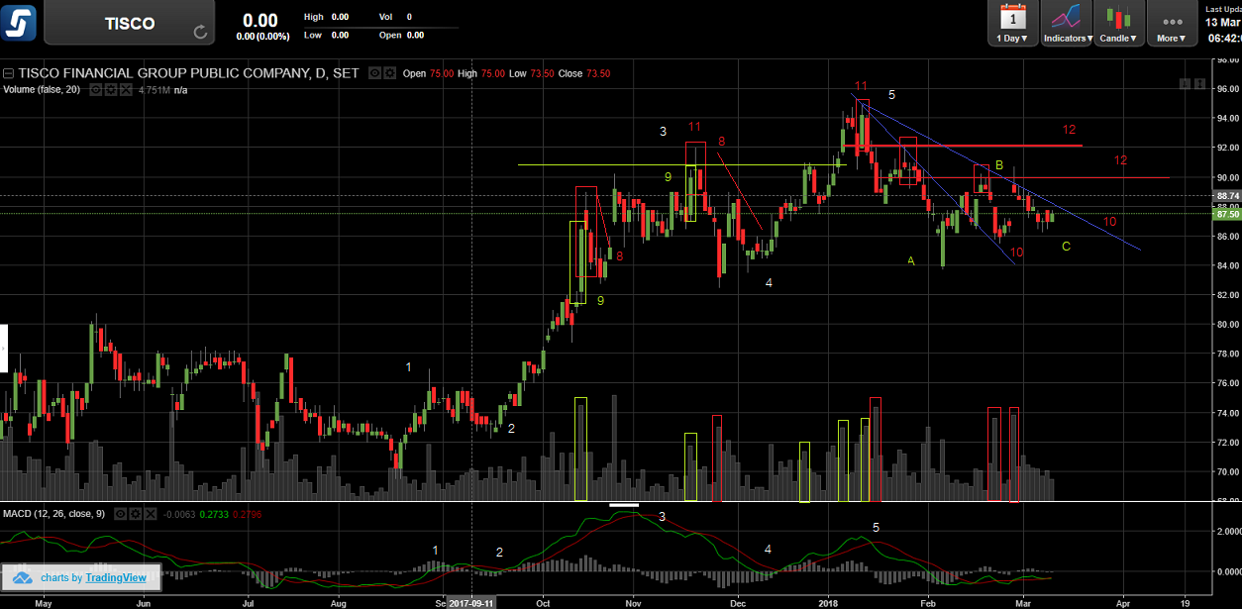
Task: Toggle visibility of TISCO price series
Action: pos(375,73)
